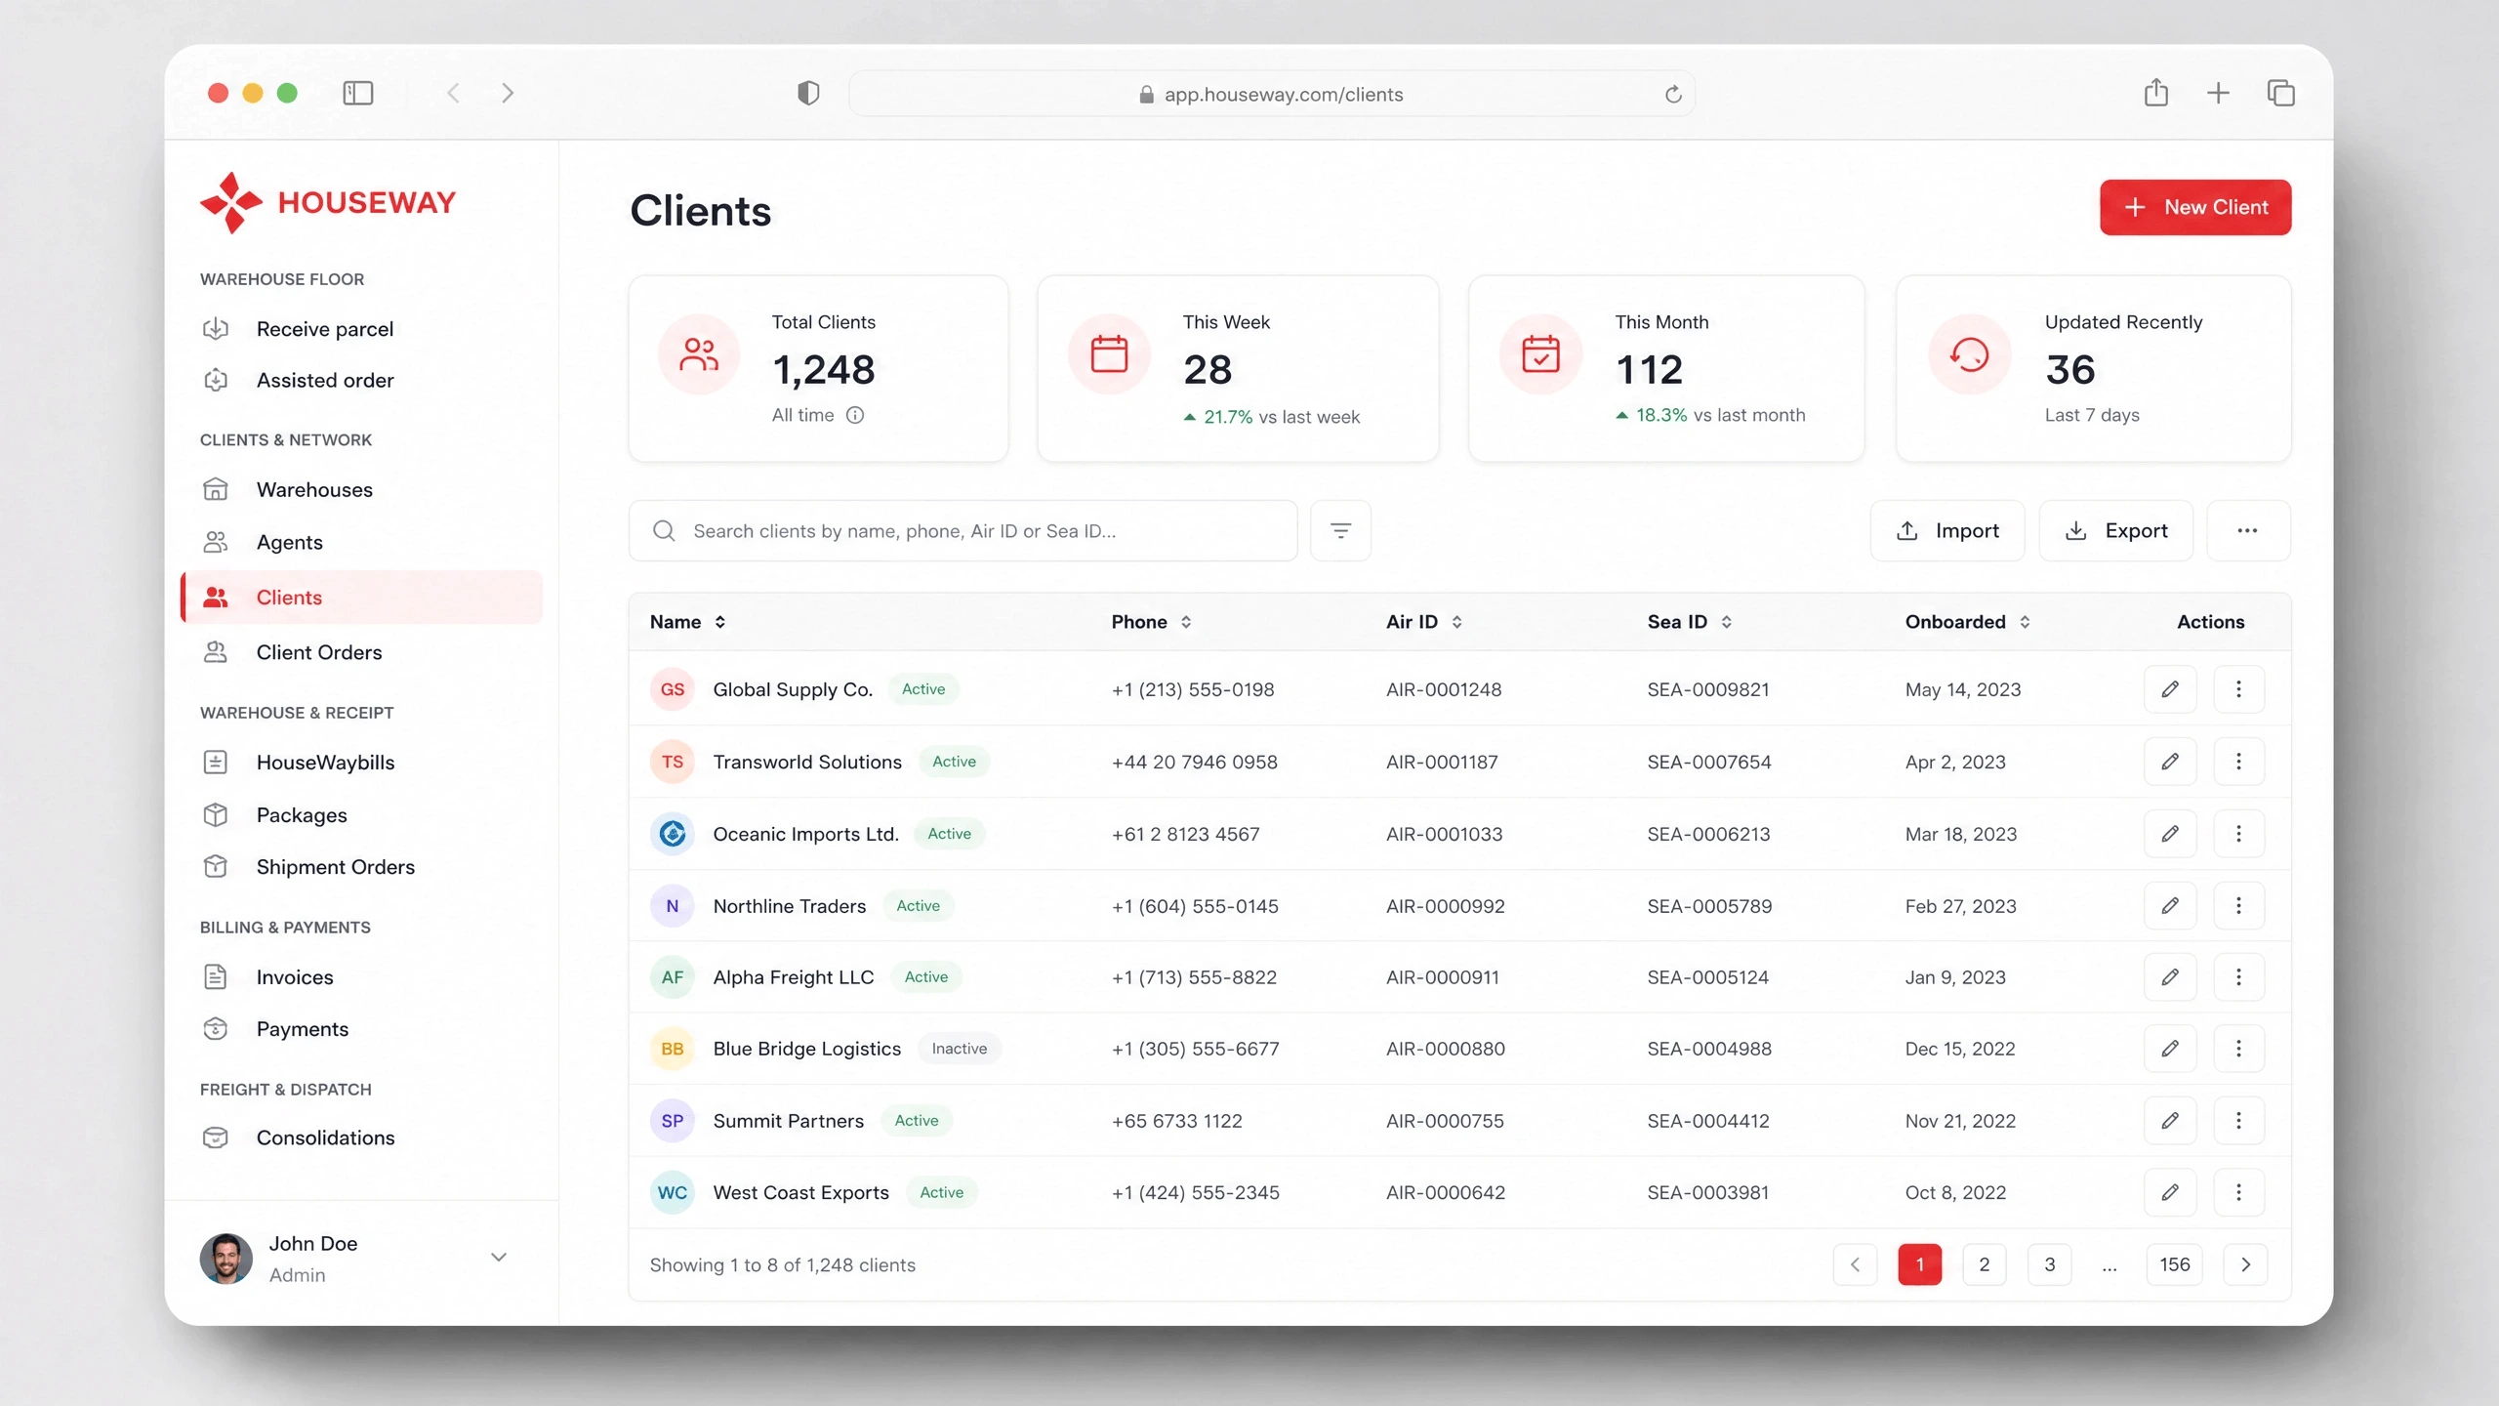Open Blue Bridge Logistics row actions menu

click(2238, 1049)
